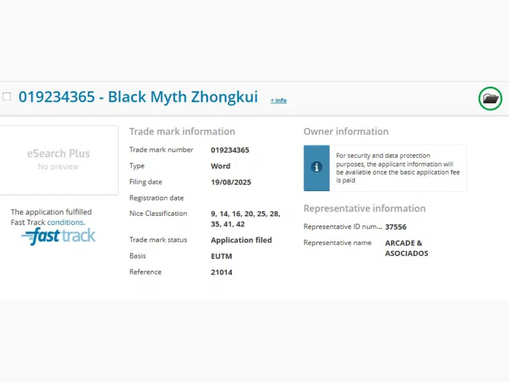Open the '+ info' link
Image resolution: width=509 pixels, height=382 pixels.
pos(278,100)
